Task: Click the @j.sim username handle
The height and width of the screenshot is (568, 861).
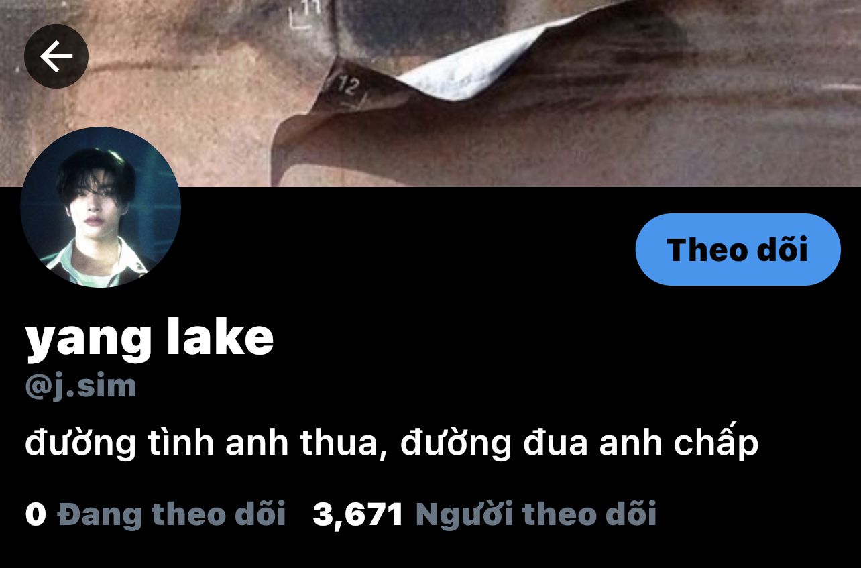Action: [80, 386]
